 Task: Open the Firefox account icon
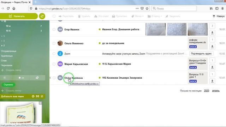222,8
